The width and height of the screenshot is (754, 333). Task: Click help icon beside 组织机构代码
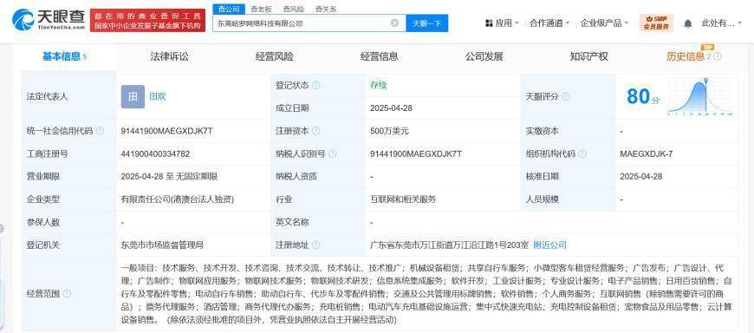coord(582,154)
